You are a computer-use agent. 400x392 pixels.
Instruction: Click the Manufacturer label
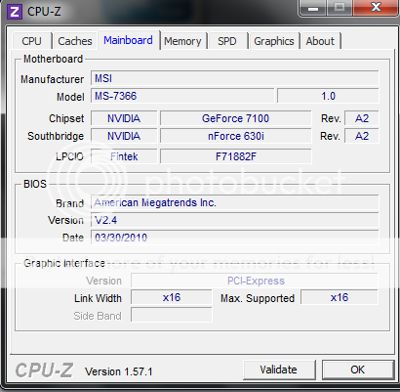pos(53,79)
